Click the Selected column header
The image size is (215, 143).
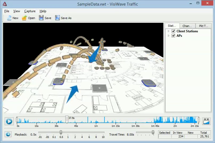click(165, 133)
